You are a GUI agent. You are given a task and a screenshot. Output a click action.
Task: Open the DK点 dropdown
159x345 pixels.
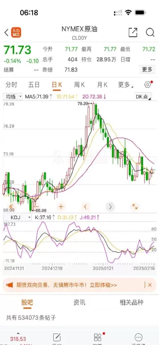point(143,97)
